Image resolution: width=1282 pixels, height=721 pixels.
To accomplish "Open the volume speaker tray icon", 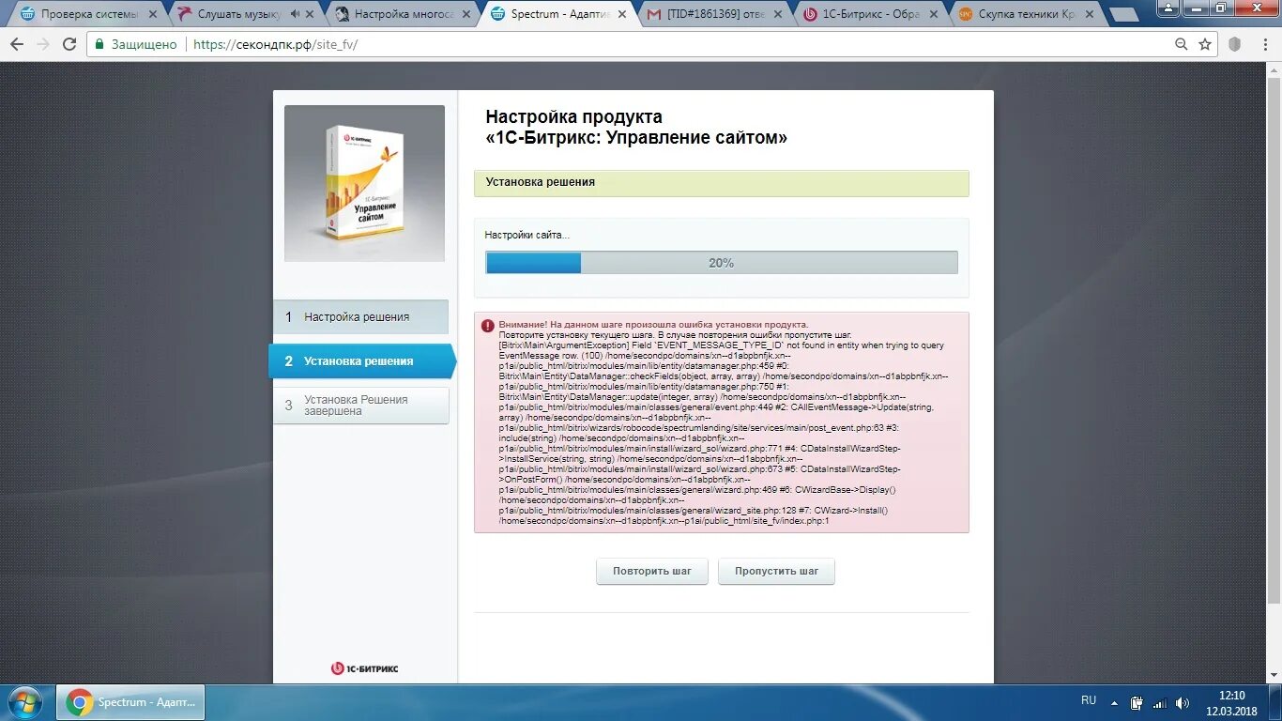I will point(1183,702).
